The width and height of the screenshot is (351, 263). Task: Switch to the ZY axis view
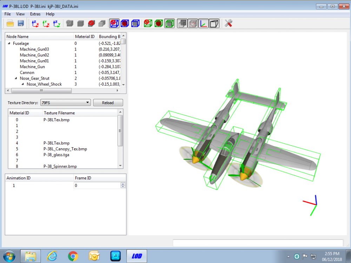pos(57,23)
